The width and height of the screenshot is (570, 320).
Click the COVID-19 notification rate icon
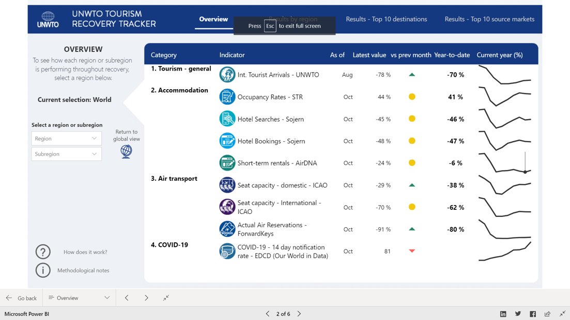tap(226, 250)
